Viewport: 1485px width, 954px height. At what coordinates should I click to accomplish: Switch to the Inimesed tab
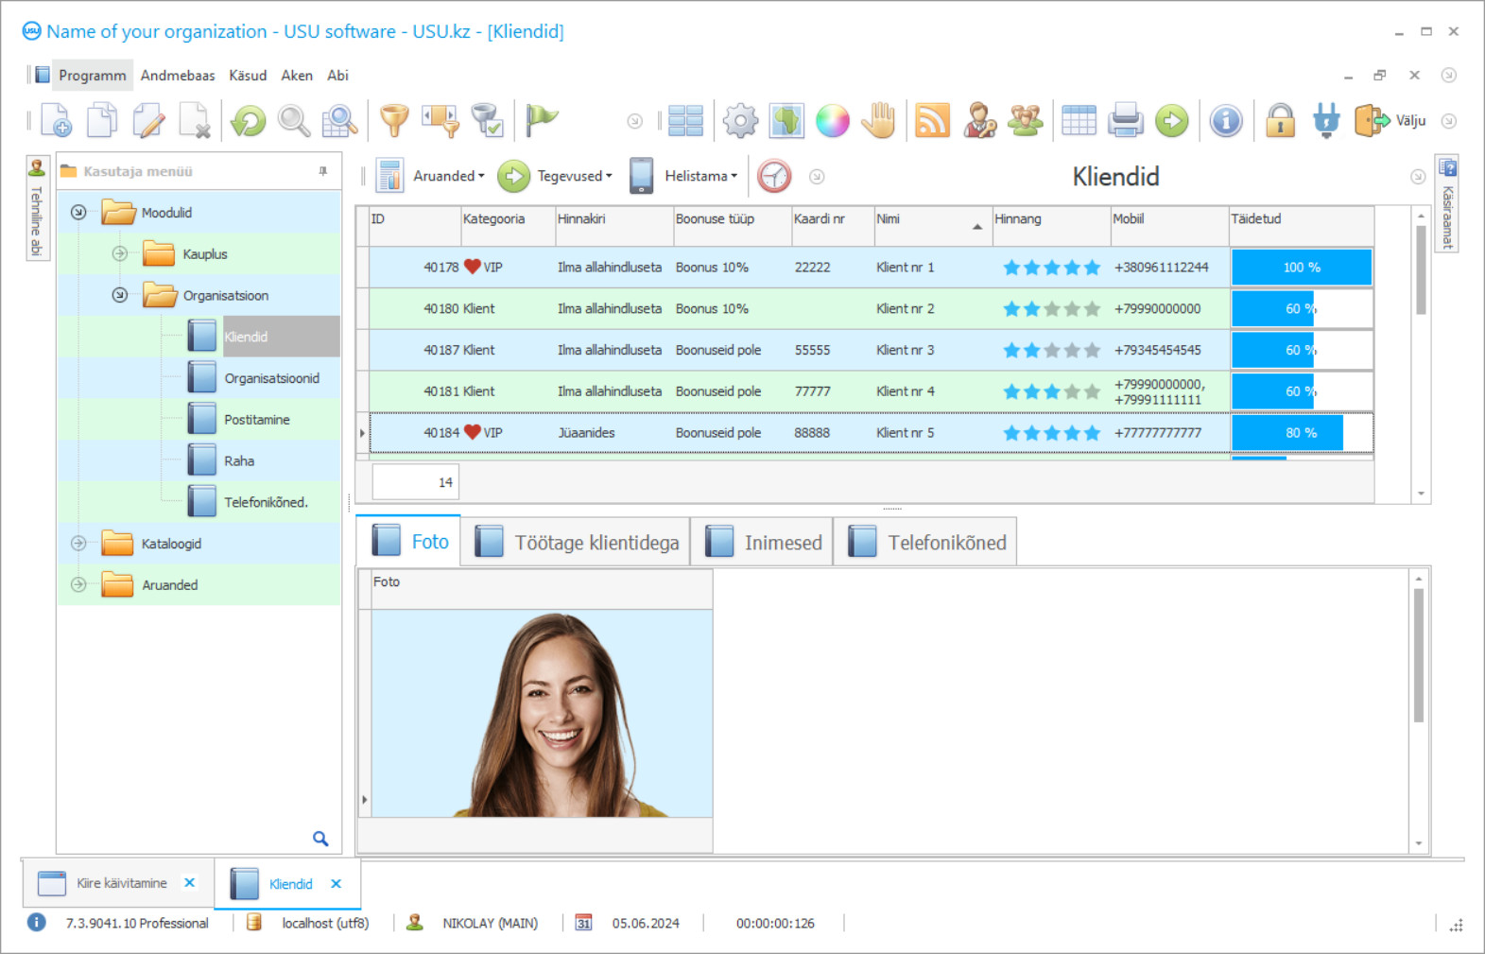pos(762,542)
